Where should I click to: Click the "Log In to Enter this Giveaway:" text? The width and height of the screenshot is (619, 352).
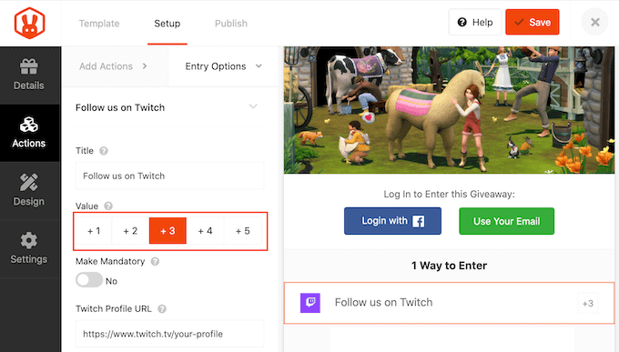(x=450, y=194)
